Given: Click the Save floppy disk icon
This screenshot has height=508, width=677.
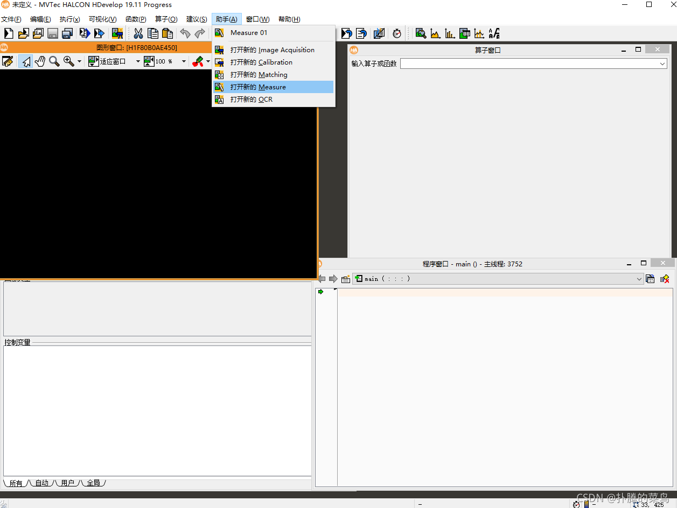Looking at the screenshot, I should point(53,33).
